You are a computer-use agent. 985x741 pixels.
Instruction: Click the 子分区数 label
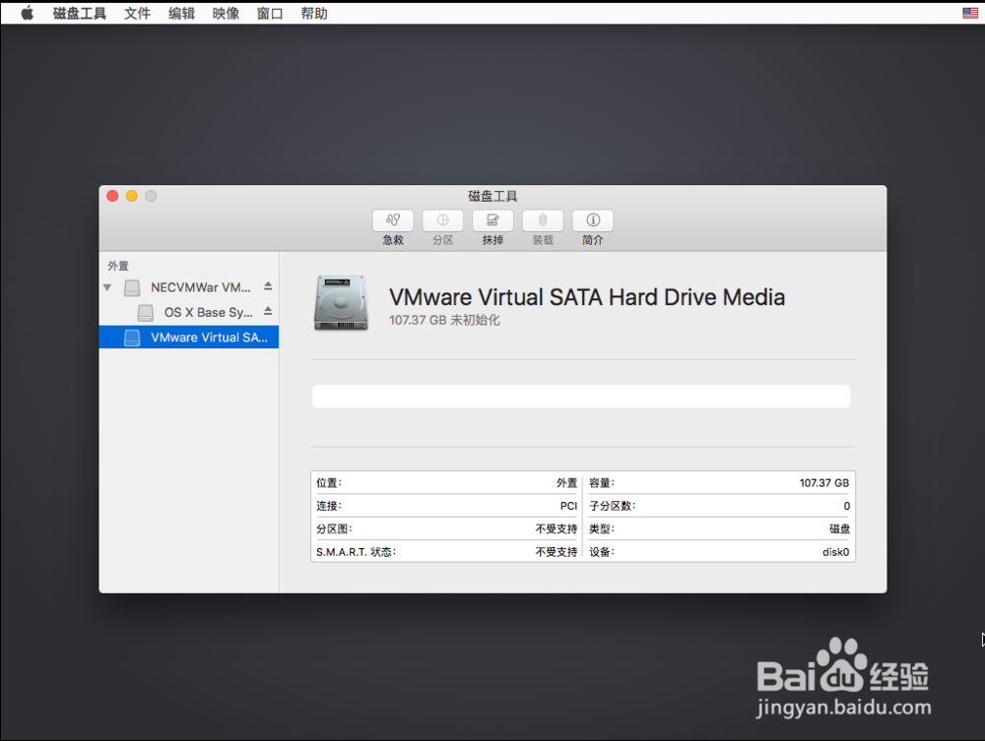612,506
